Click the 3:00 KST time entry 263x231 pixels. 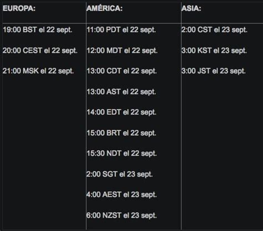click(x=214, y=51)
